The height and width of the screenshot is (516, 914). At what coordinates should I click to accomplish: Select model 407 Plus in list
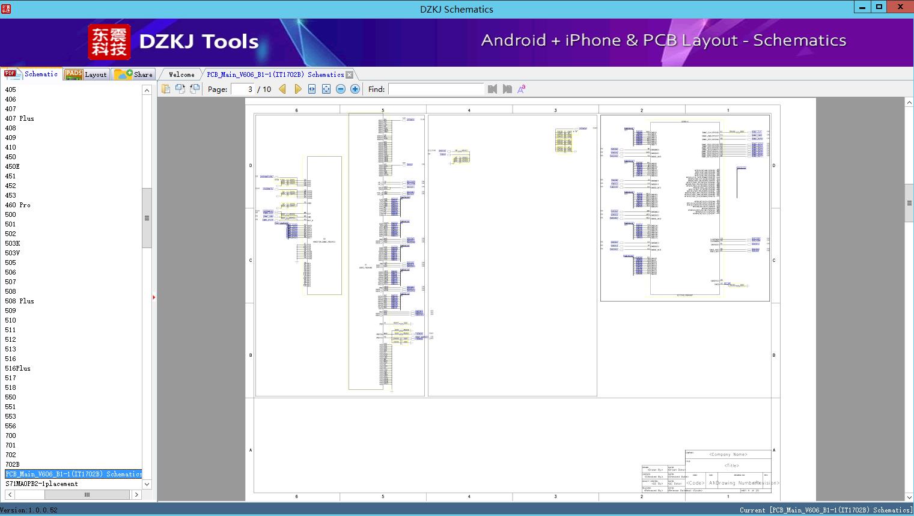point(20,118)
